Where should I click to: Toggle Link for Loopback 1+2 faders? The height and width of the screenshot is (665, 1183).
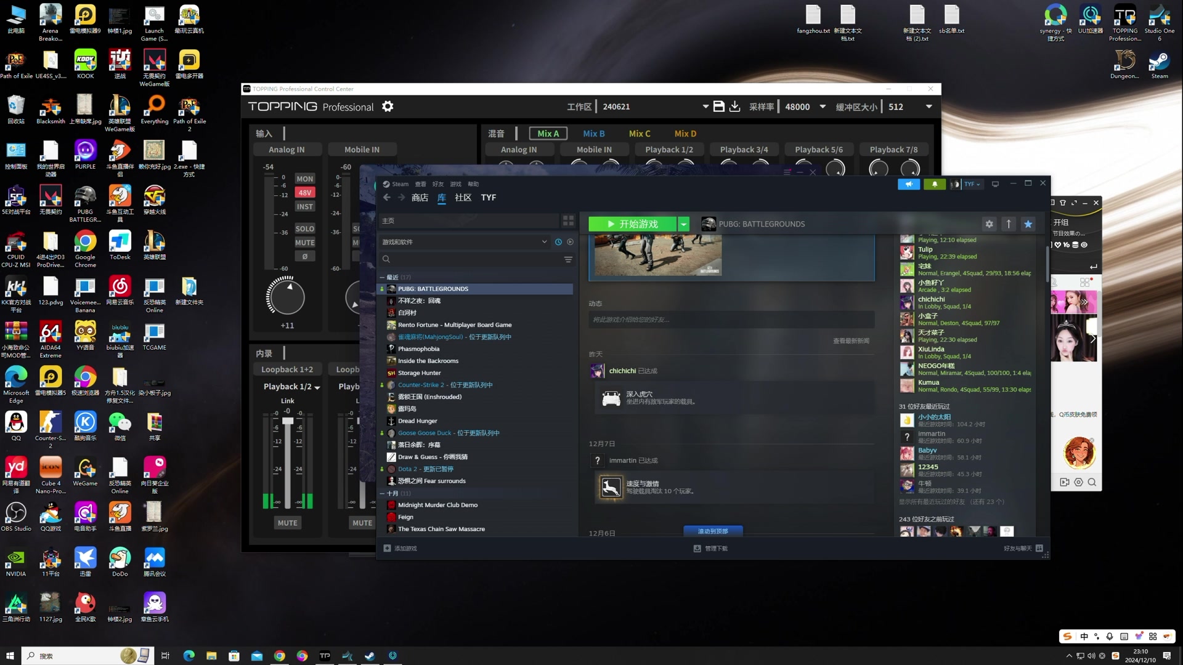(x=287, y=401)
